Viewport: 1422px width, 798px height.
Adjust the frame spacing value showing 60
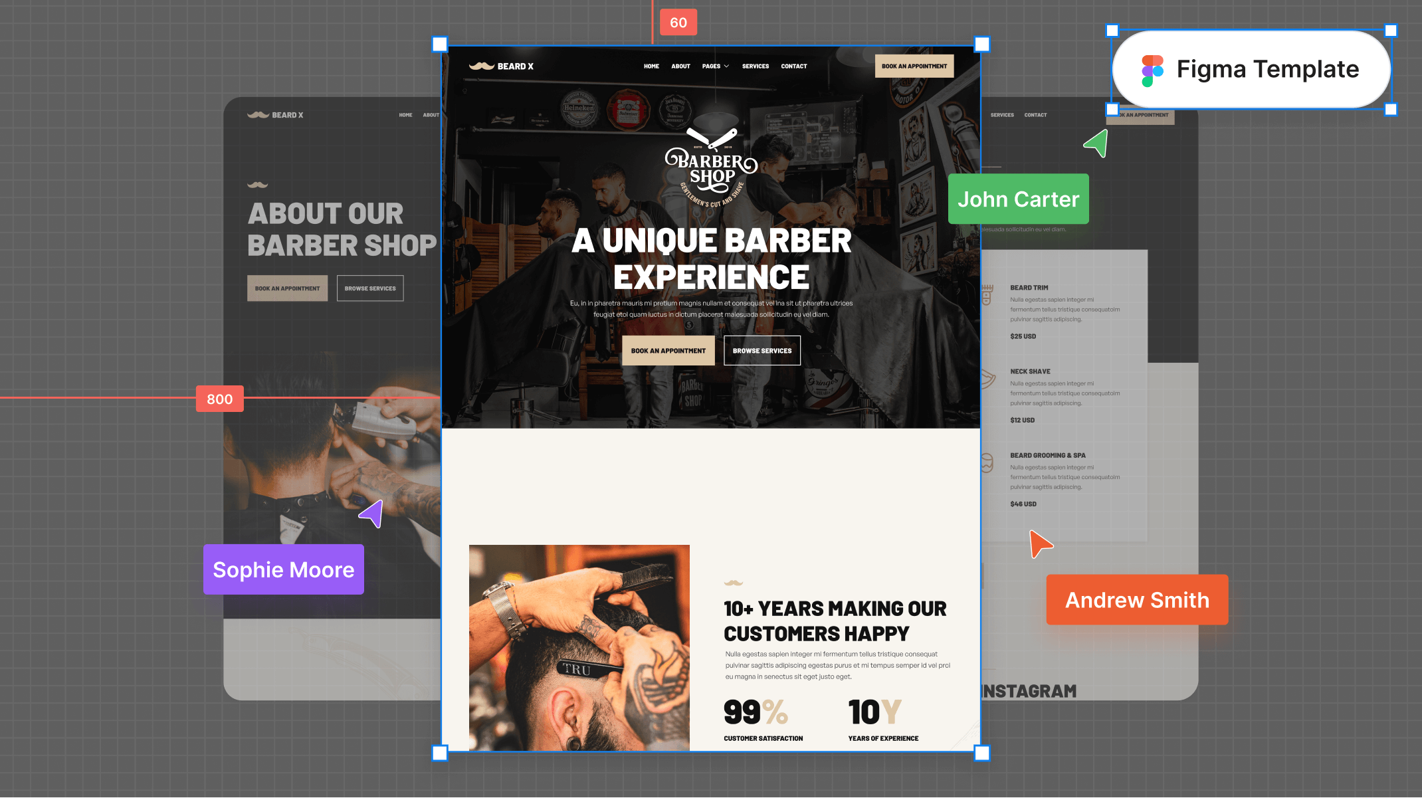click(x=678, y=21)
